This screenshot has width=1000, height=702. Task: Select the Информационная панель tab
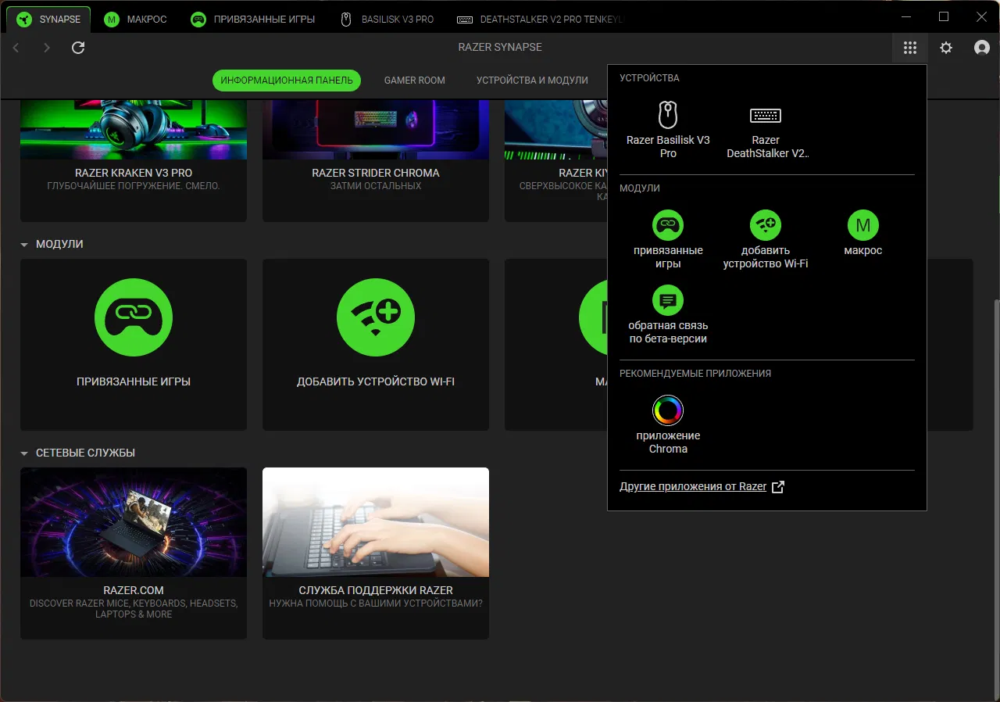point(287,81)
